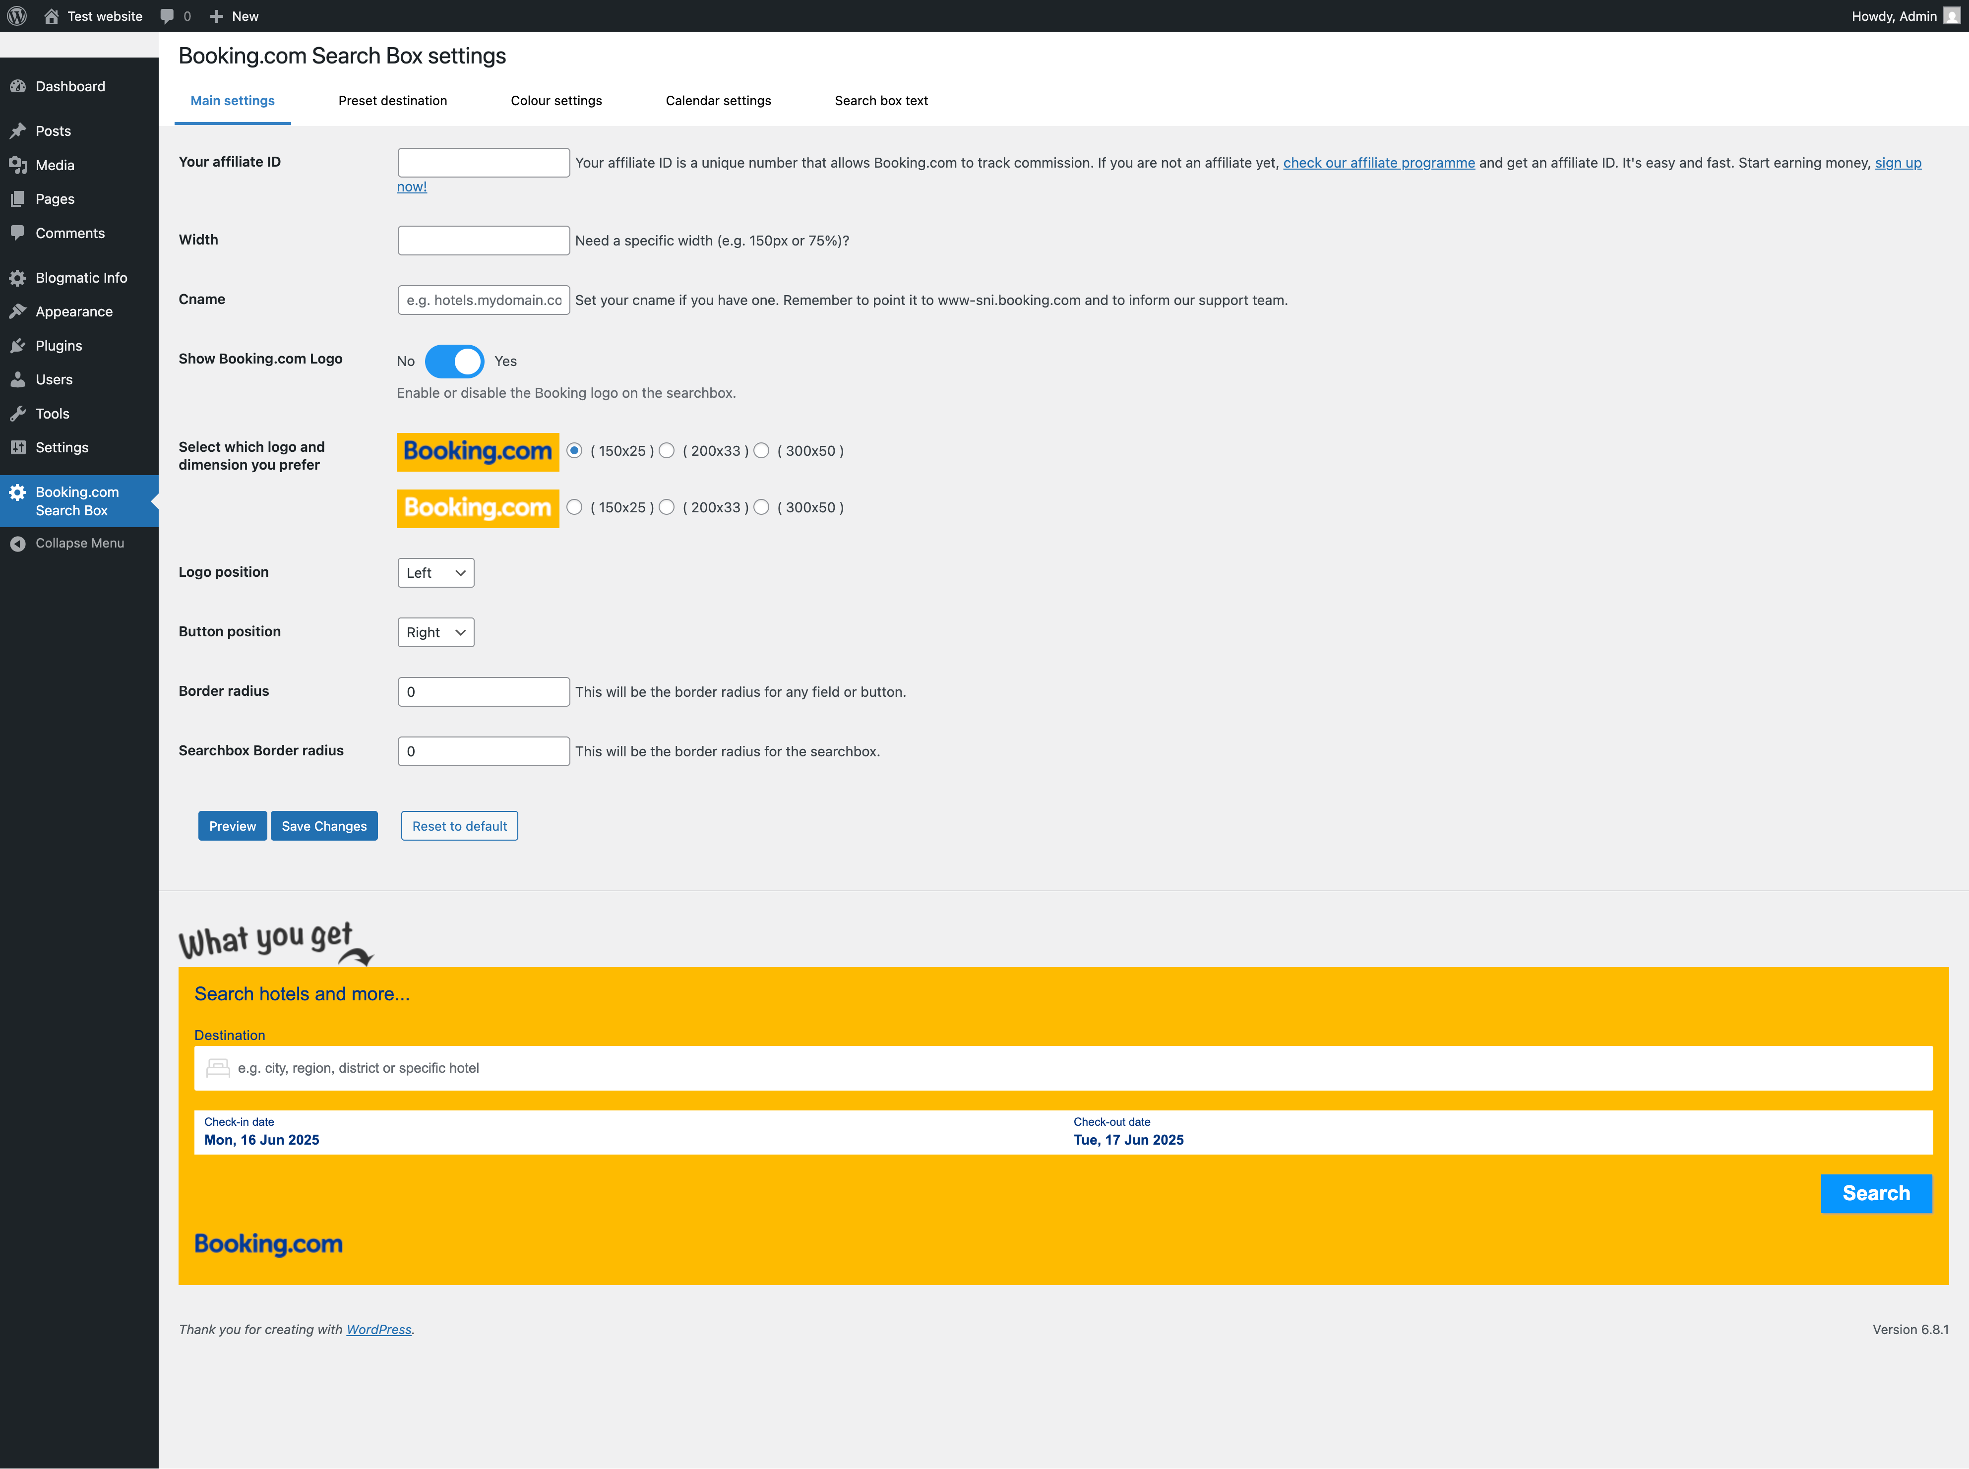Click the plus icon beside New
1969x1469 pixels.
216,16
